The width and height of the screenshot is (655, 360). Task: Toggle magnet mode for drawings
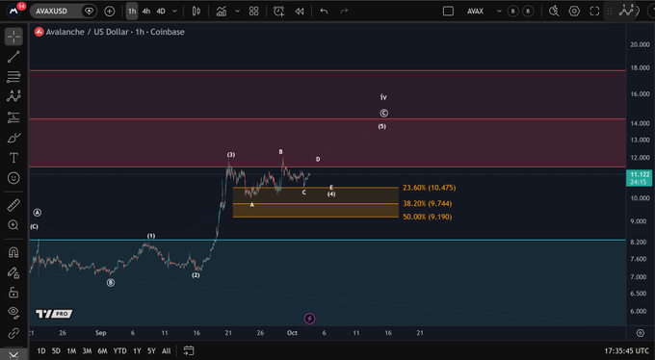pyautogui.click(x=13, y=252)
